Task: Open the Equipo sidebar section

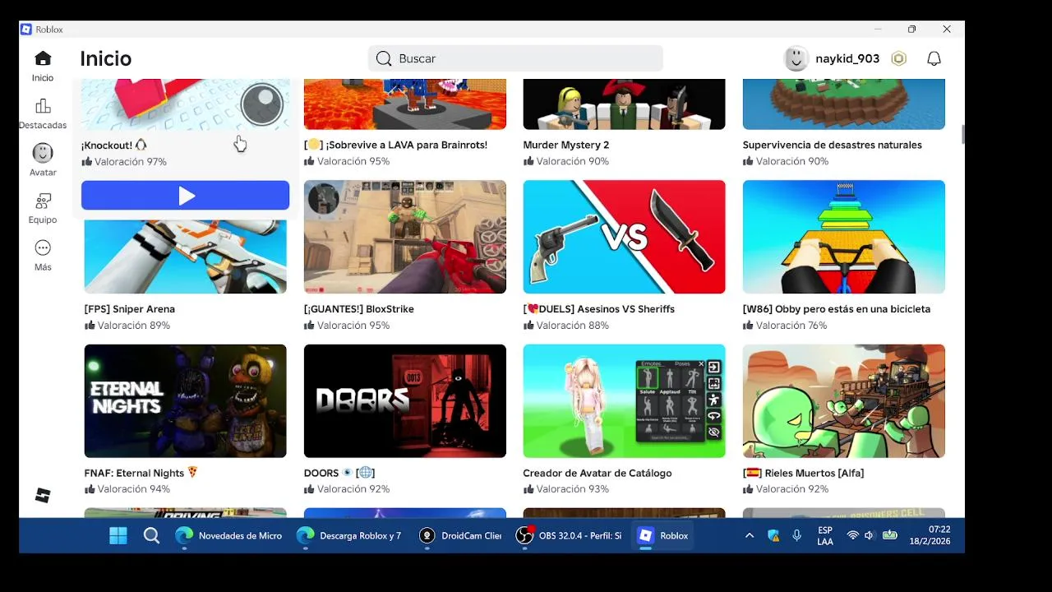Action: click(x=43, y=201)
